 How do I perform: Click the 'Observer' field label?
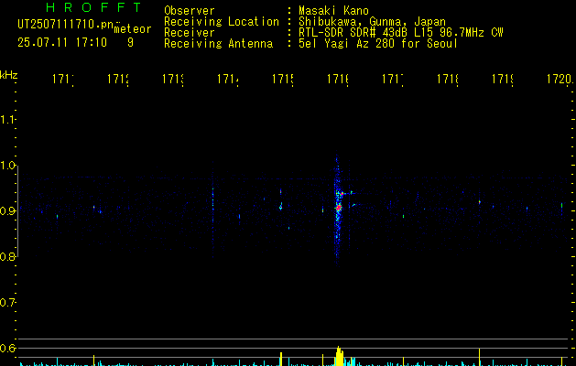190,11
